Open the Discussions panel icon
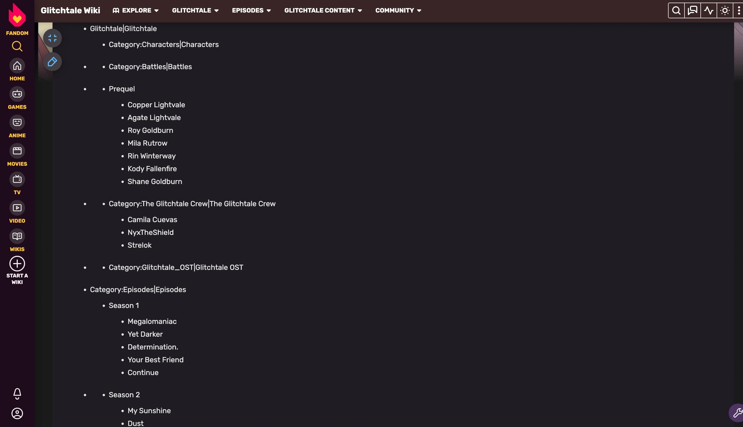Screen dimensions: 743x427 [x=692, y=10]
